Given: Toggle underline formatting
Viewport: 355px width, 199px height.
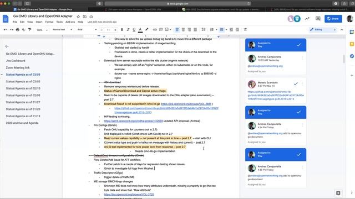Looking at the screenshot, I should click(134, 29).
